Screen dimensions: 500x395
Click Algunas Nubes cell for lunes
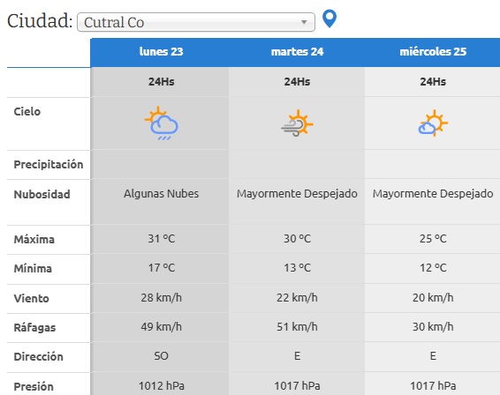162,193
